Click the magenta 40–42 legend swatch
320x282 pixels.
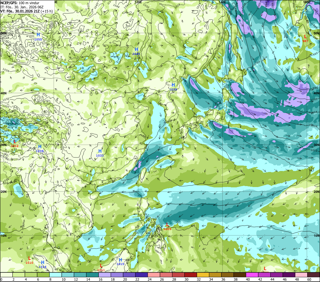click(252, 275)
